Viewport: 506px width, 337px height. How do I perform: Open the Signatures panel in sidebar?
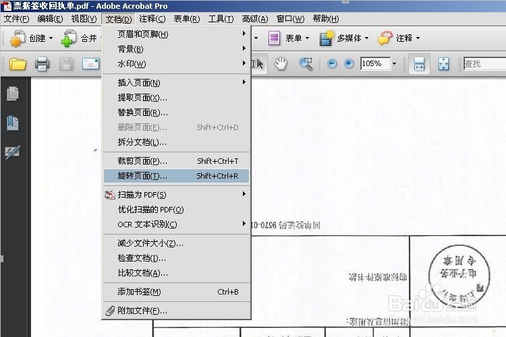tap(13, 152)
